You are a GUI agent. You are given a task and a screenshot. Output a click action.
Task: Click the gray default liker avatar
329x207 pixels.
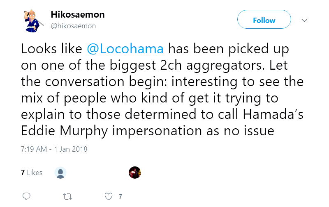coord(60,173)
